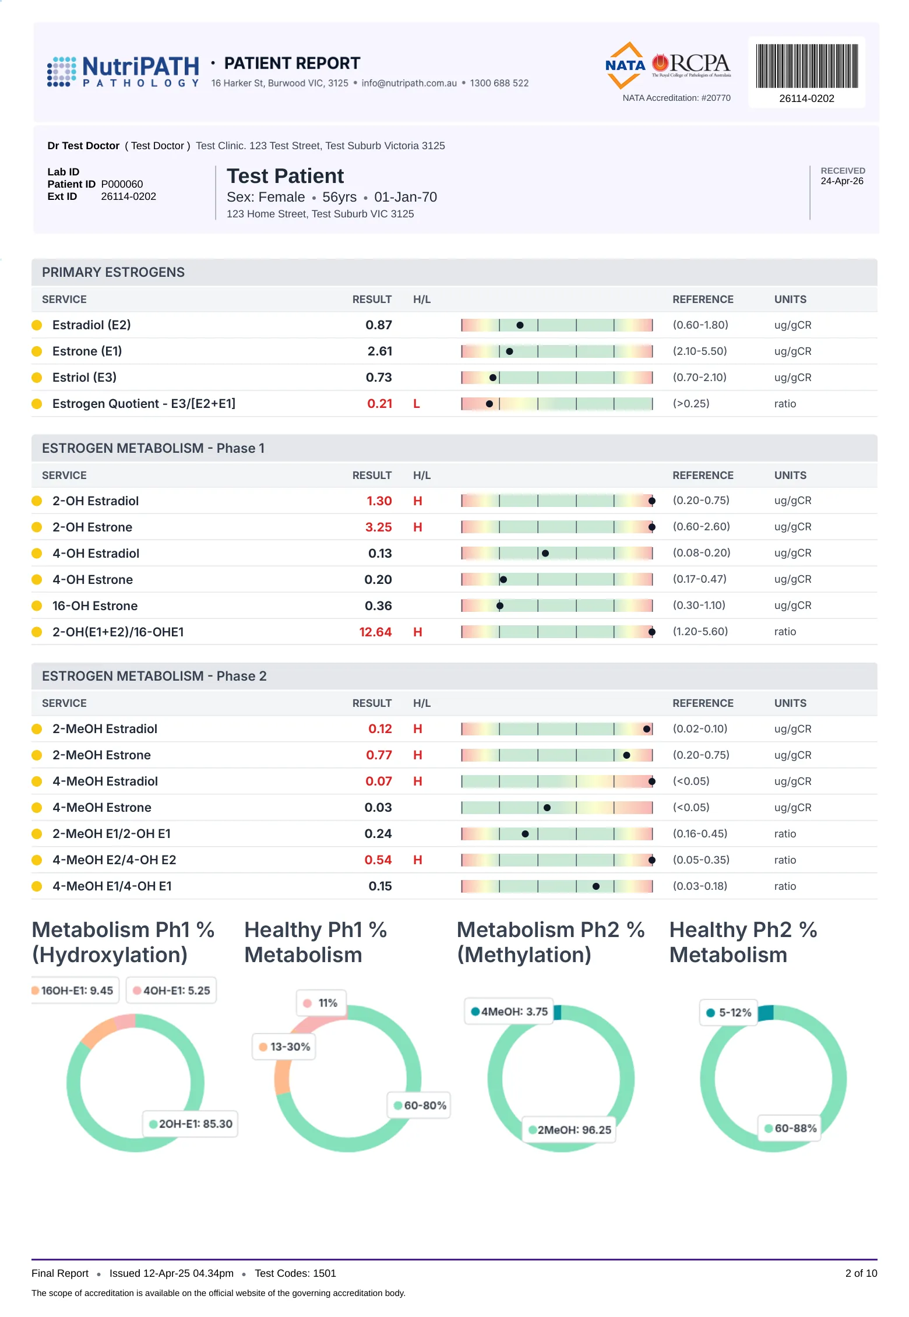
Task: Click the yellow dot beside 4-MeOH Estradiol
Action: coord(37,781)
